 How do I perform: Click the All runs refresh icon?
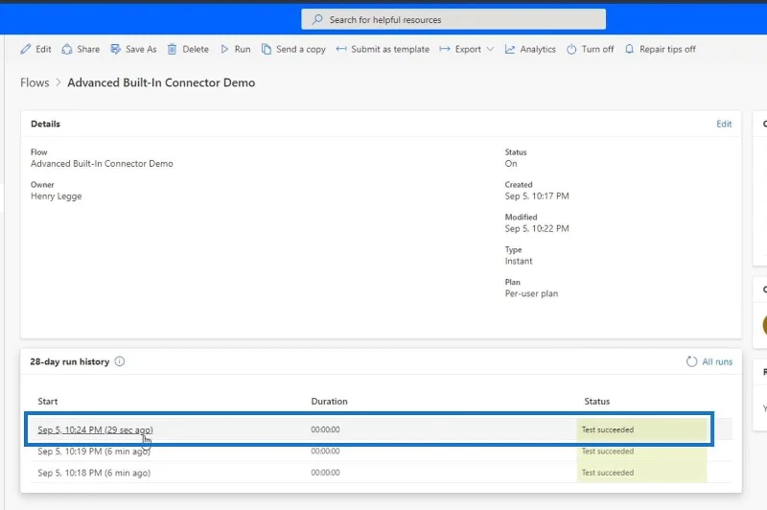point(691,361)
